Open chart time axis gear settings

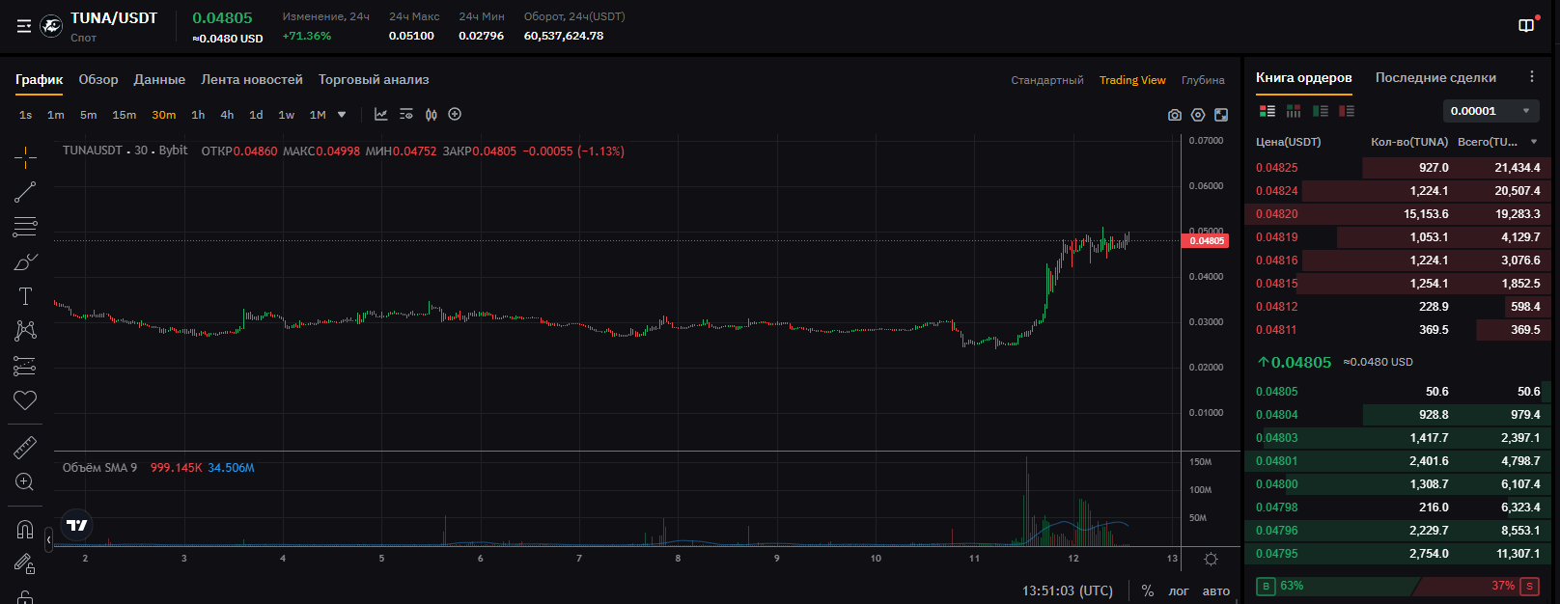click(1212, 559)
